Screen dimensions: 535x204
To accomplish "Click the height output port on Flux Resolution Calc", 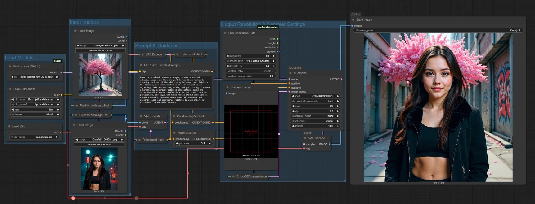I will [x=277, y=43].
